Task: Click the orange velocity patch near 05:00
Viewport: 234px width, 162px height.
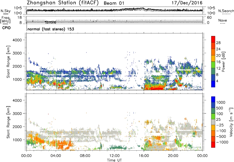Action: [x=62, y=144]
